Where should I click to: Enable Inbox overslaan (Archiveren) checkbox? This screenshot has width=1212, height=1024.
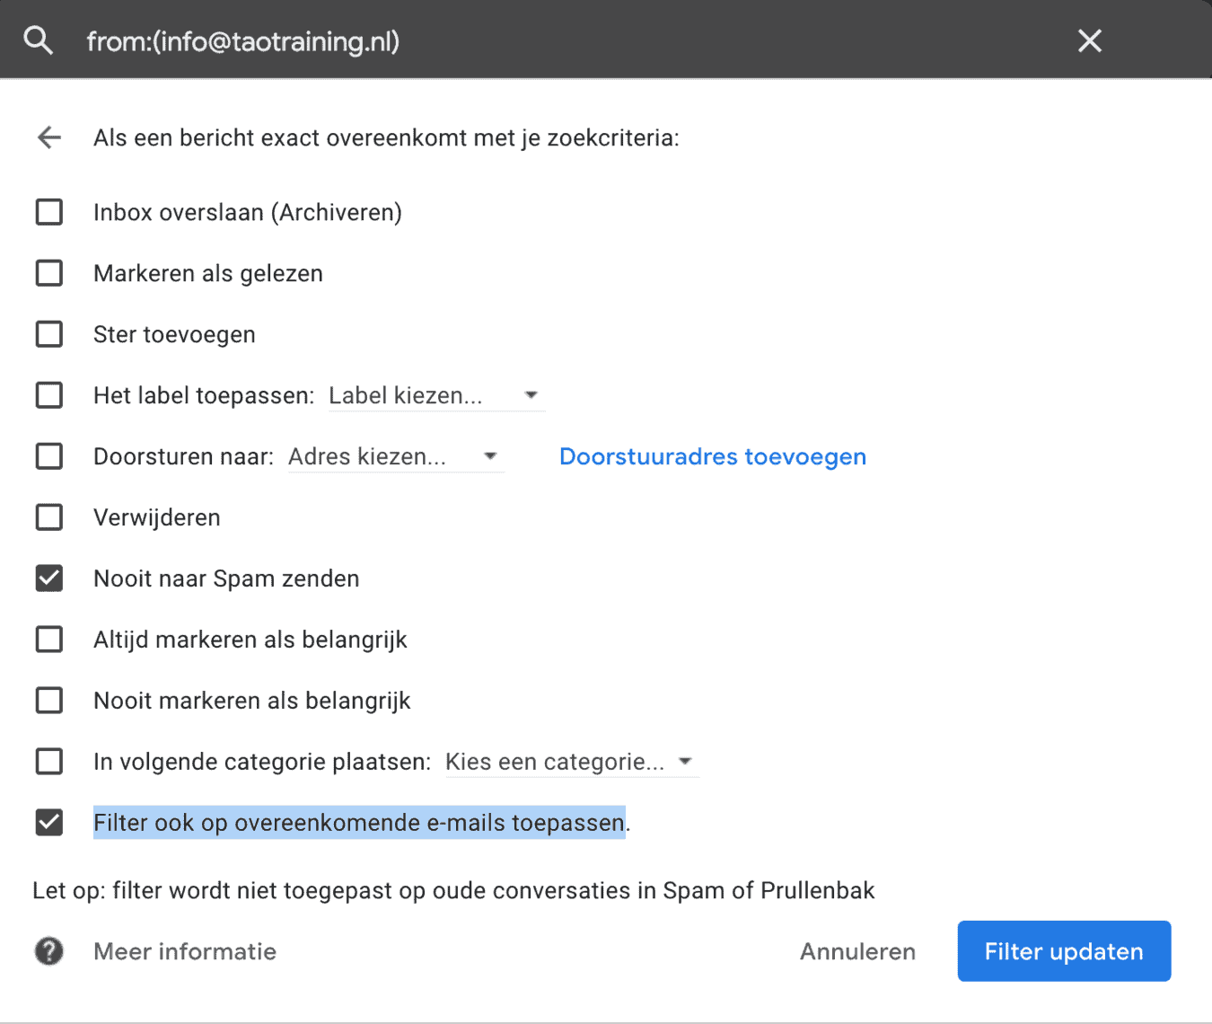49,213
